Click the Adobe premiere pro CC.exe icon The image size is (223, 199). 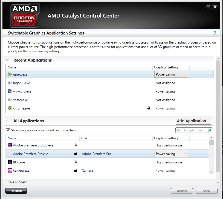click(10, 145)
